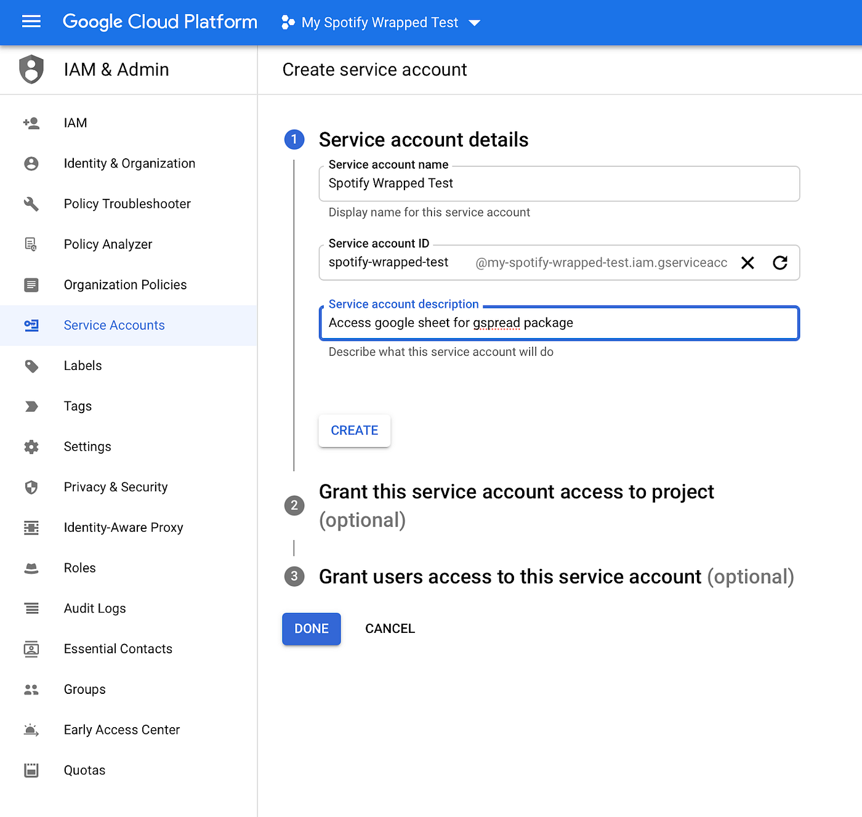Click the Privacy & Security shield icon
This screenshot has height=817, width=862.
[x=31, y=488]
